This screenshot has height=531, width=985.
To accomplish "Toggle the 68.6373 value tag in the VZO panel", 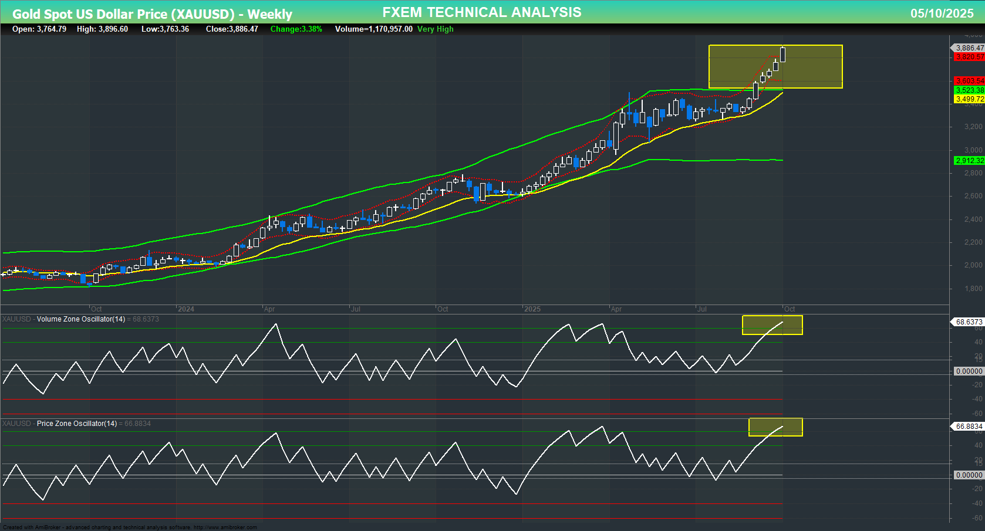I will coord(969,322).
